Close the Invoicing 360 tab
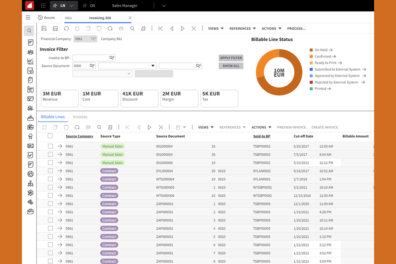396x264 pixels. pyautogui.click(x=130, y=18)
